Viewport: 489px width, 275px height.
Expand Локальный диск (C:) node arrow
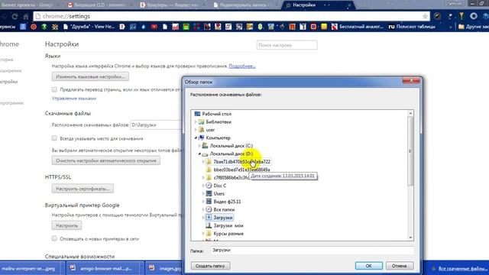tap(199, 146)
